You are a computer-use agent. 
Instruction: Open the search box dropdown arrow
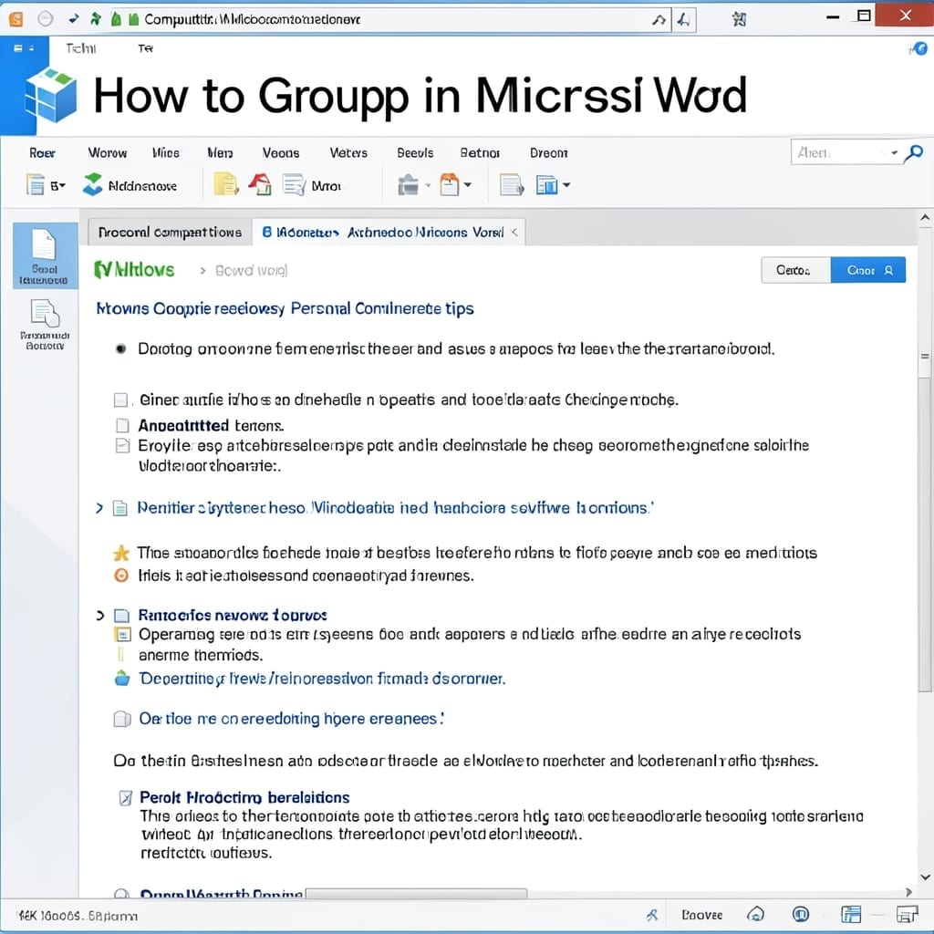(894, 153)
